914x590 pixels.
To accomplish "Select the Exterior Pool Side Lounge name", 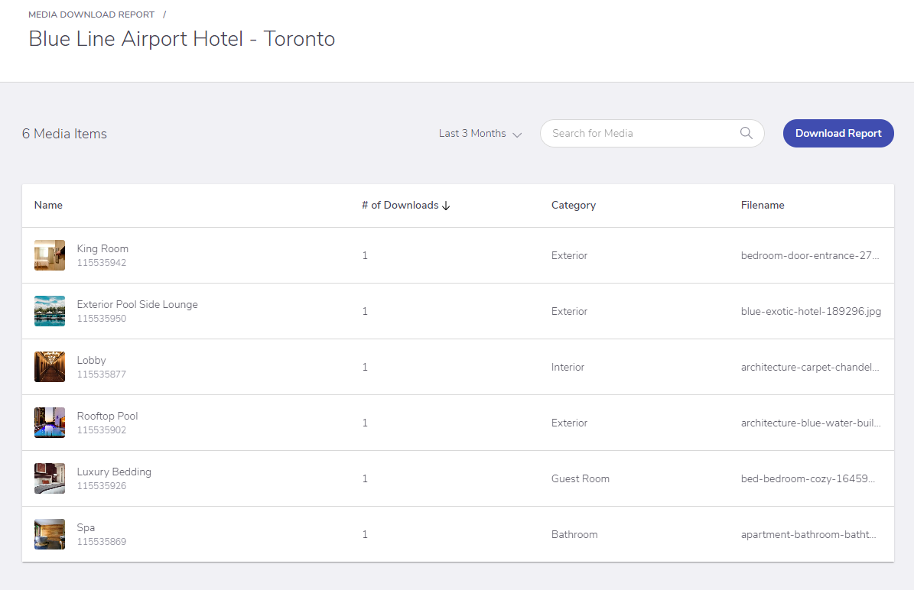I will click(138, 305).
